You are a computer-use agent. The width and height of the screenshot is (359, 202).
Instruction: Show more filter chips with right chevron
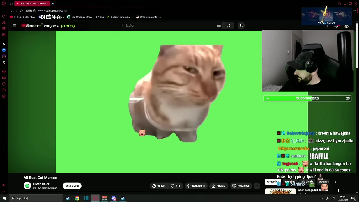click(x=335, y=182)
